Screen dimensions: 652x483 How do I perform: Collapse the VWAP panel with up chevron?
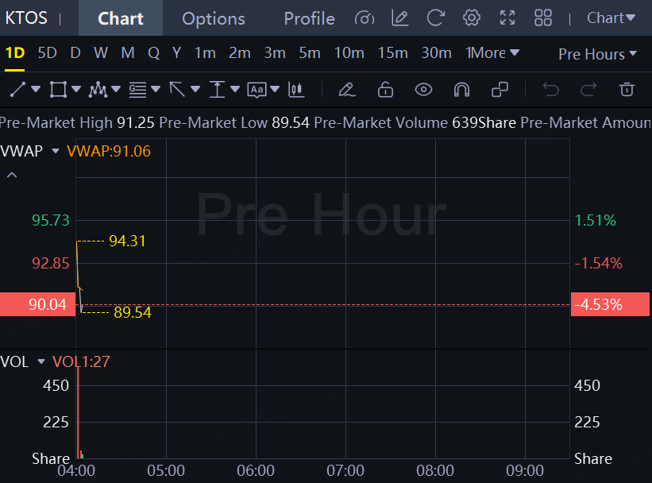pos(12,174)
